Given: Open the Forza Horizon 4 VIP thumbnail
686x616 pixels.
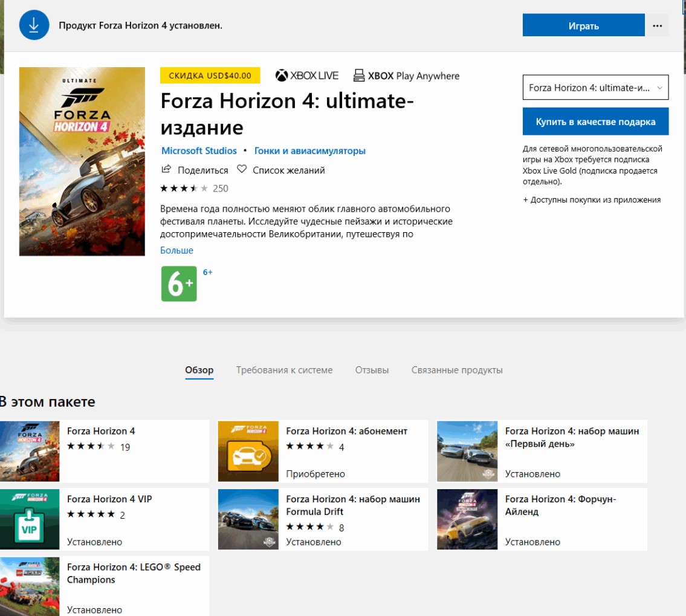Looking at the screenshot, I should coord(30,519).
